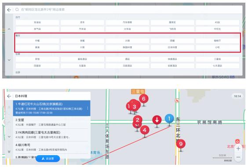Image resolution: width=248 pixels, height=167 pixels.
Task: Select the 汽车站 category
Action: [82, 29]
